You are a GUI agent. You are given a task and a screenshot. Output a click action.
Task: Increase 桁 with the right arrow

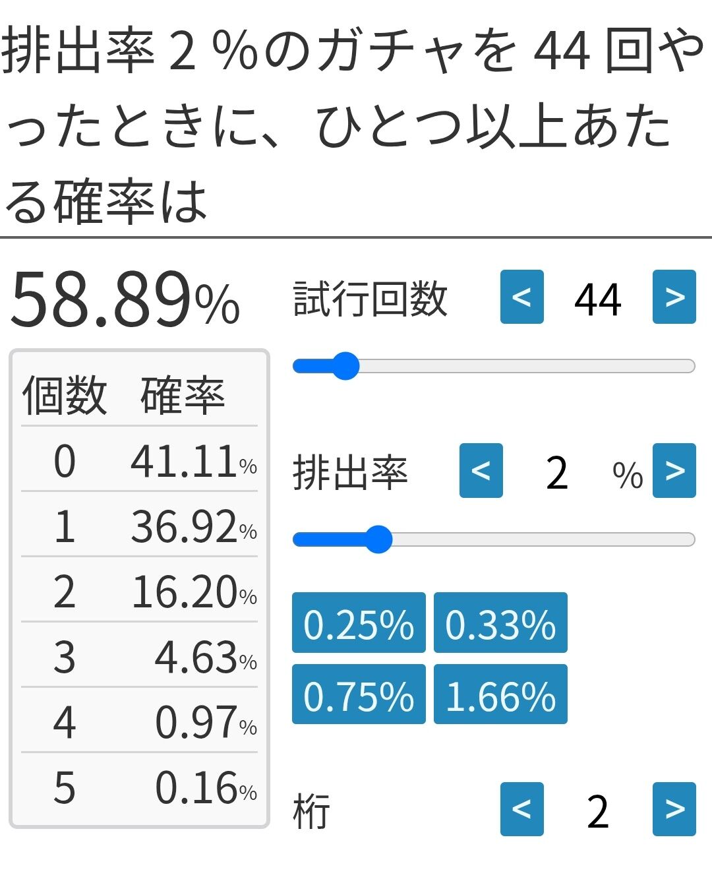click(674, 809)
